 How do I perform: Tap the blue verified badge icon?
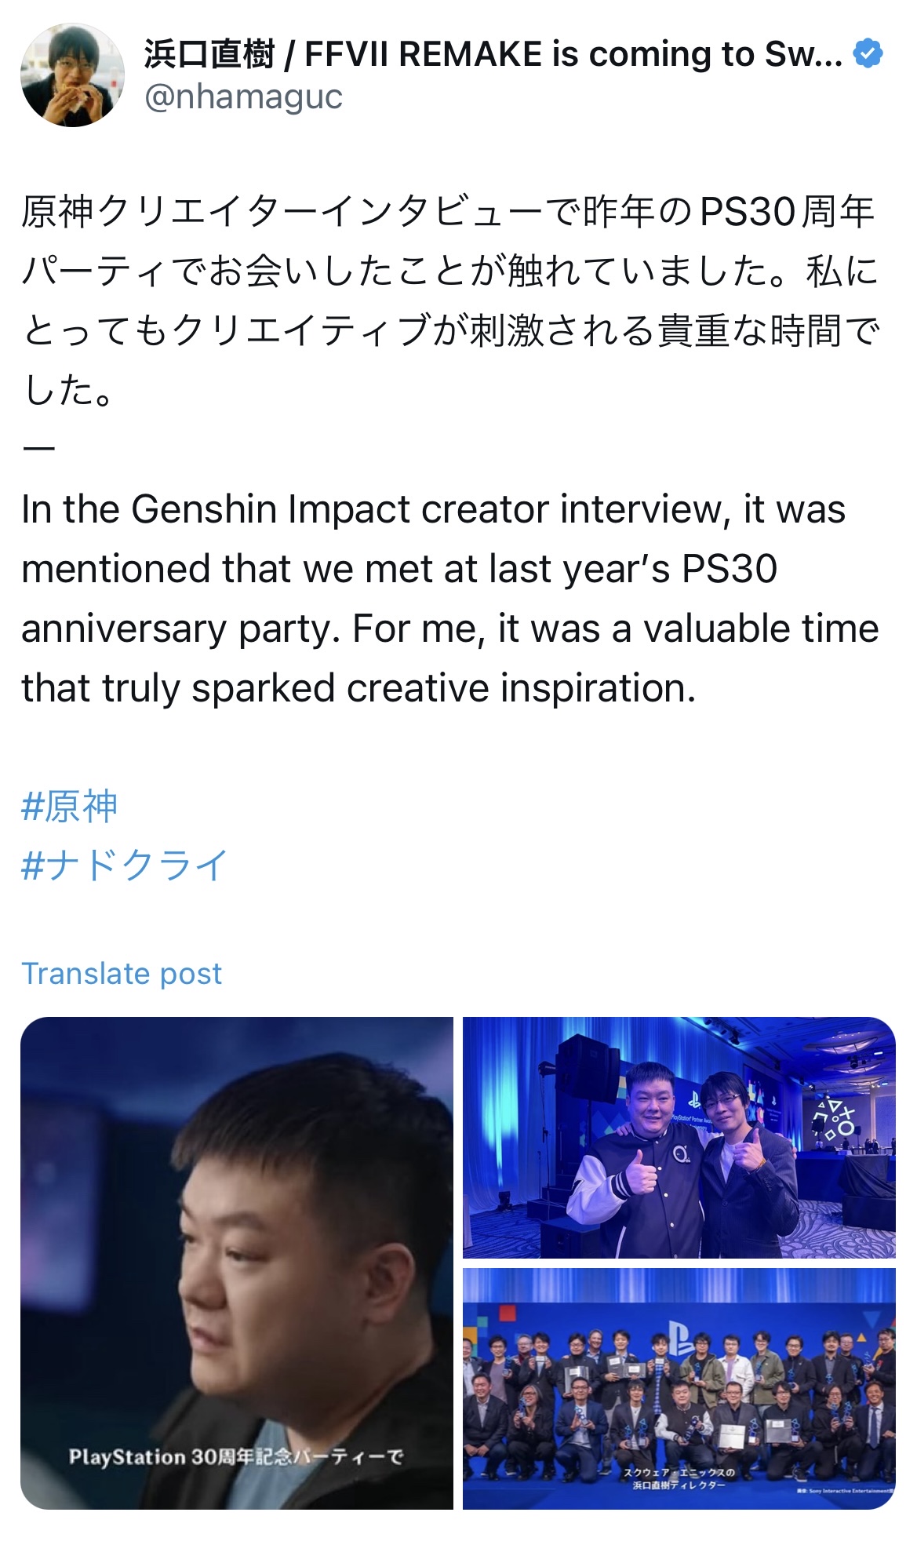pyautogui.click(x=868, y=54)
